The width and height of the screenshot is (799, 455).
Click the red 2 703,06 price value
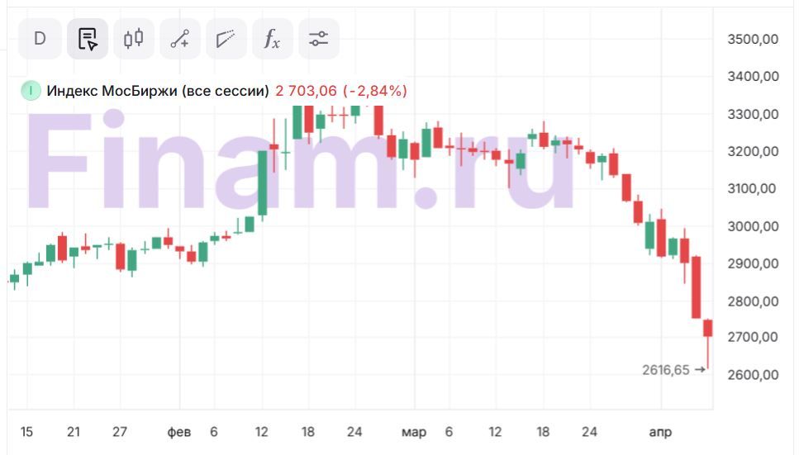pos(306,91)
